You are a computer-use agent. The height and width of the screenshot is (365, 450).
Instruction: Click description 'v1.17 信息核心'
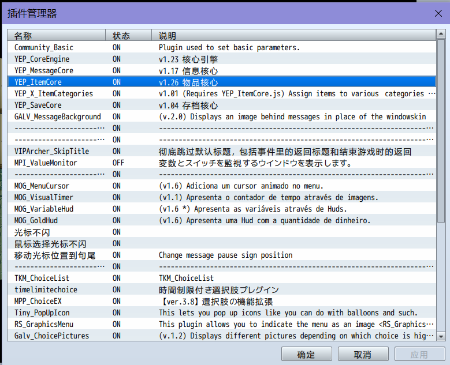[188, 71]
